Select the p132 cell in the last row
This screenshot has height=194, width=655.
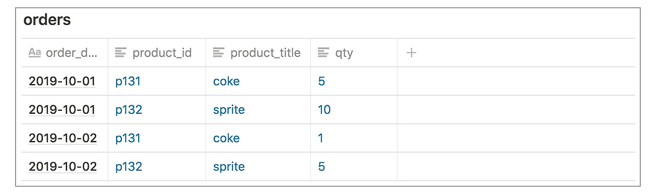[x=157, y=167]
